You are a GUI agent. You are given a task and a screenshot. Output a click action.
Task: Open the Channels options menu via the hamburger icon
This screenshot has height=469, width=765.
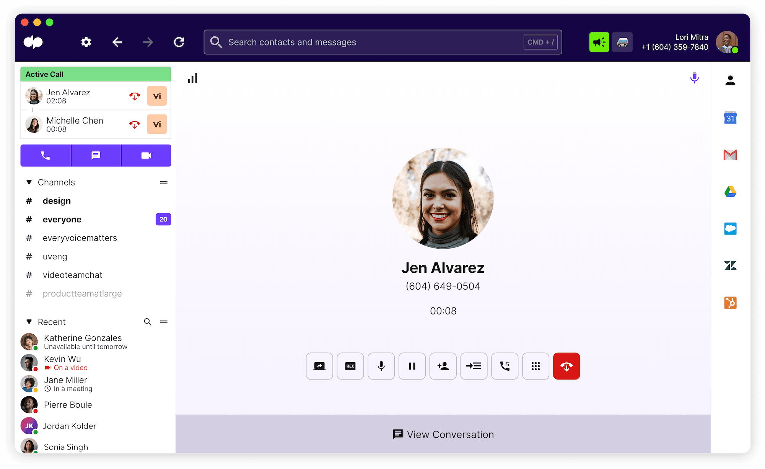[164, 182]
